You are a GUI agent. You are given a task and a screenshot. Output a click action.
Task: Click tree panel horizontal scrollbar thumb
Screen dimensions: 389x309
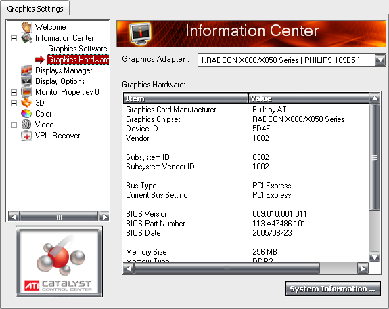click(59, 217)
